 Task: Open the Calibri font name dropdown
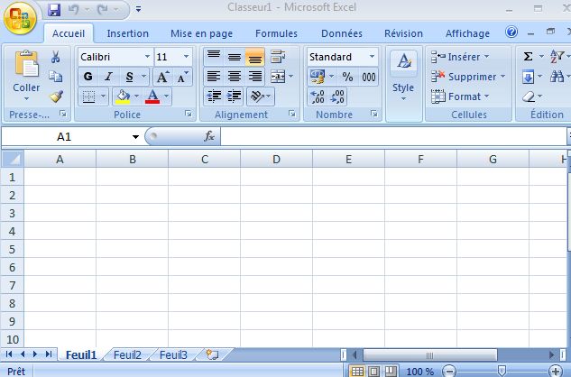pos(147,57)
